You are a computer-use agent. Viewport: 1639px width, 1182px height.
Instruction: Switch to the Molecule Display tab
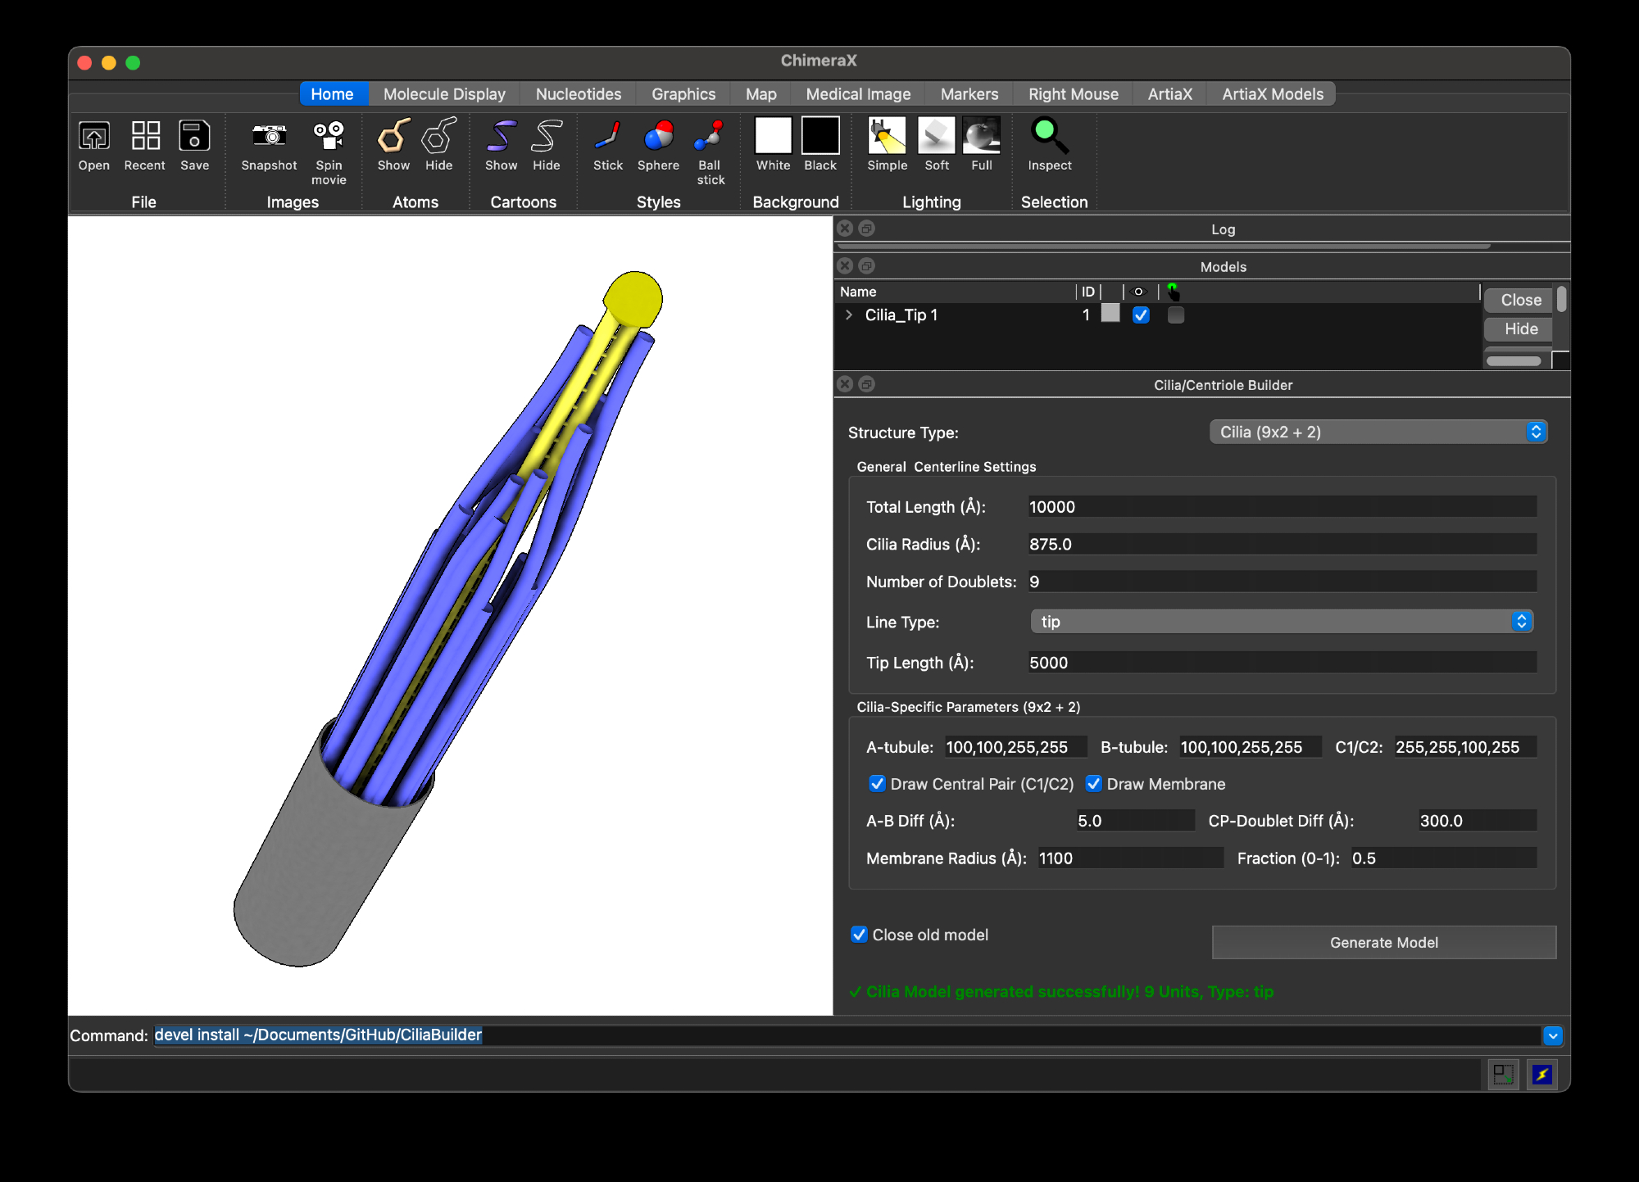[x=444, y=94]
